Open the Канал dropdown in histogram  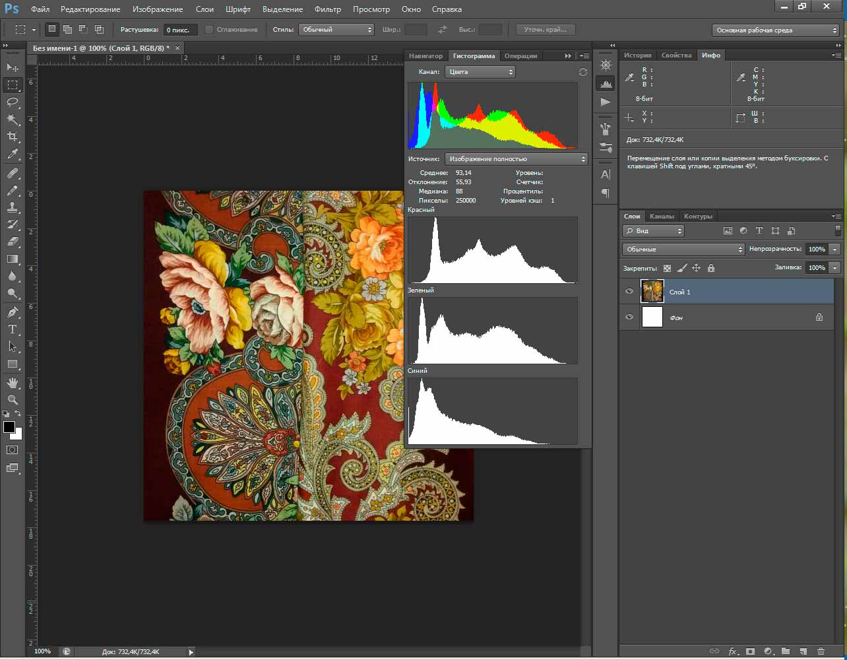pos(480,72)
